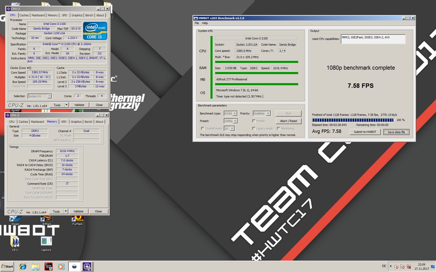436x272 pixels.
Task: Open Bench tab in top CPU-Z
Action: point(89,15)
